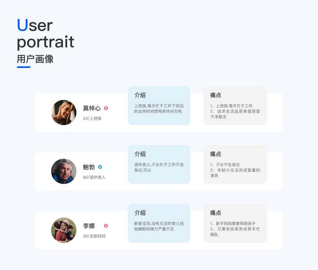Viewport: 318px width, 270px height.
Task: Select the name 莫梓心
Action: tap(92, 108)
